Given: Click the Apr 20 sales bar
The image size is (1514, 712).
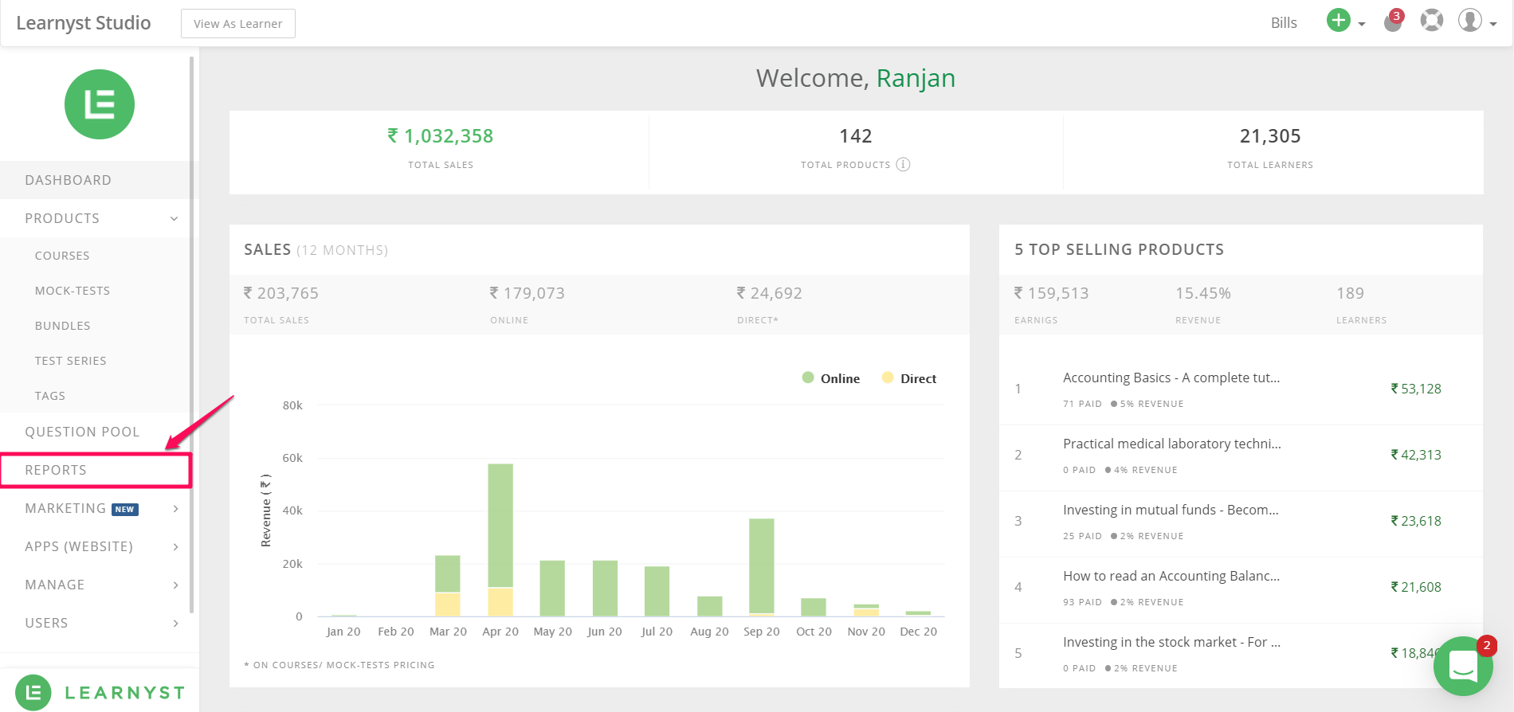Looking at the screenshot, I should (x=500, y=540).
